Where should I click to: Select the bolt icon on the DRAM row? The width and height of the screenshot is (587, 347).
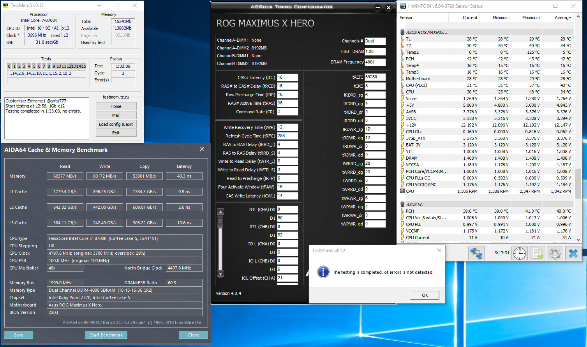point(402,158)
